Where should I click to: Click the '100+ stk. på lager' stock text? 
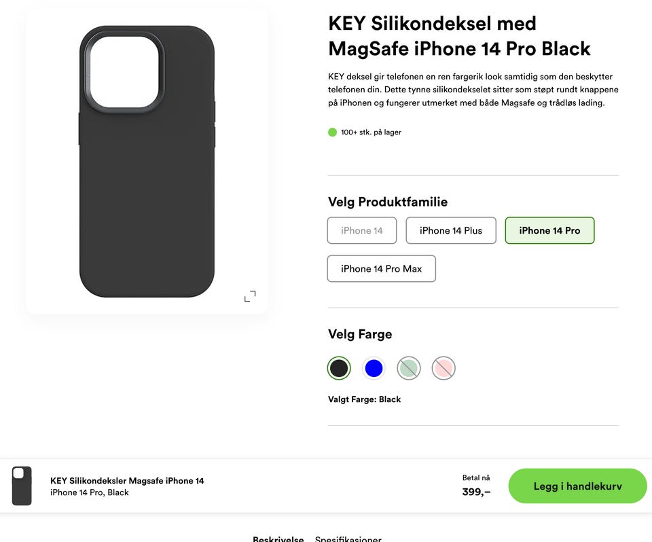tap(371, 132)
